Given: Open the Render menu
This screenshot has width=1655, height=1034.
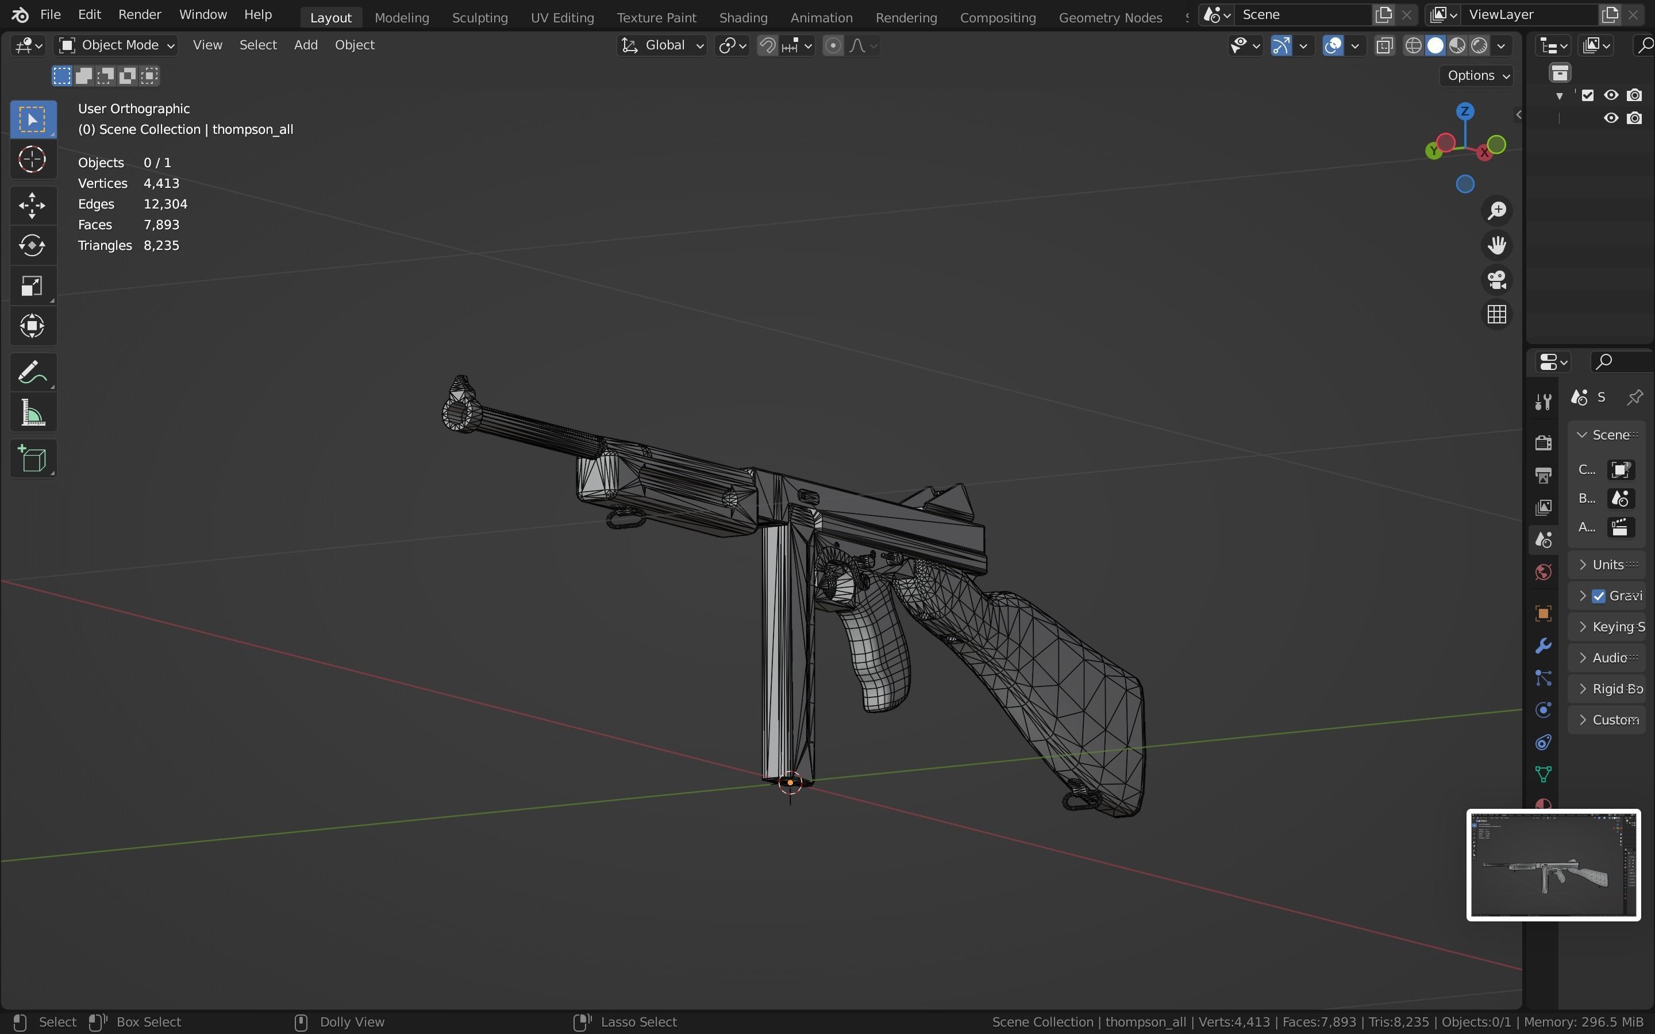Looking at the screenshot, I should [x=140, y=14].
